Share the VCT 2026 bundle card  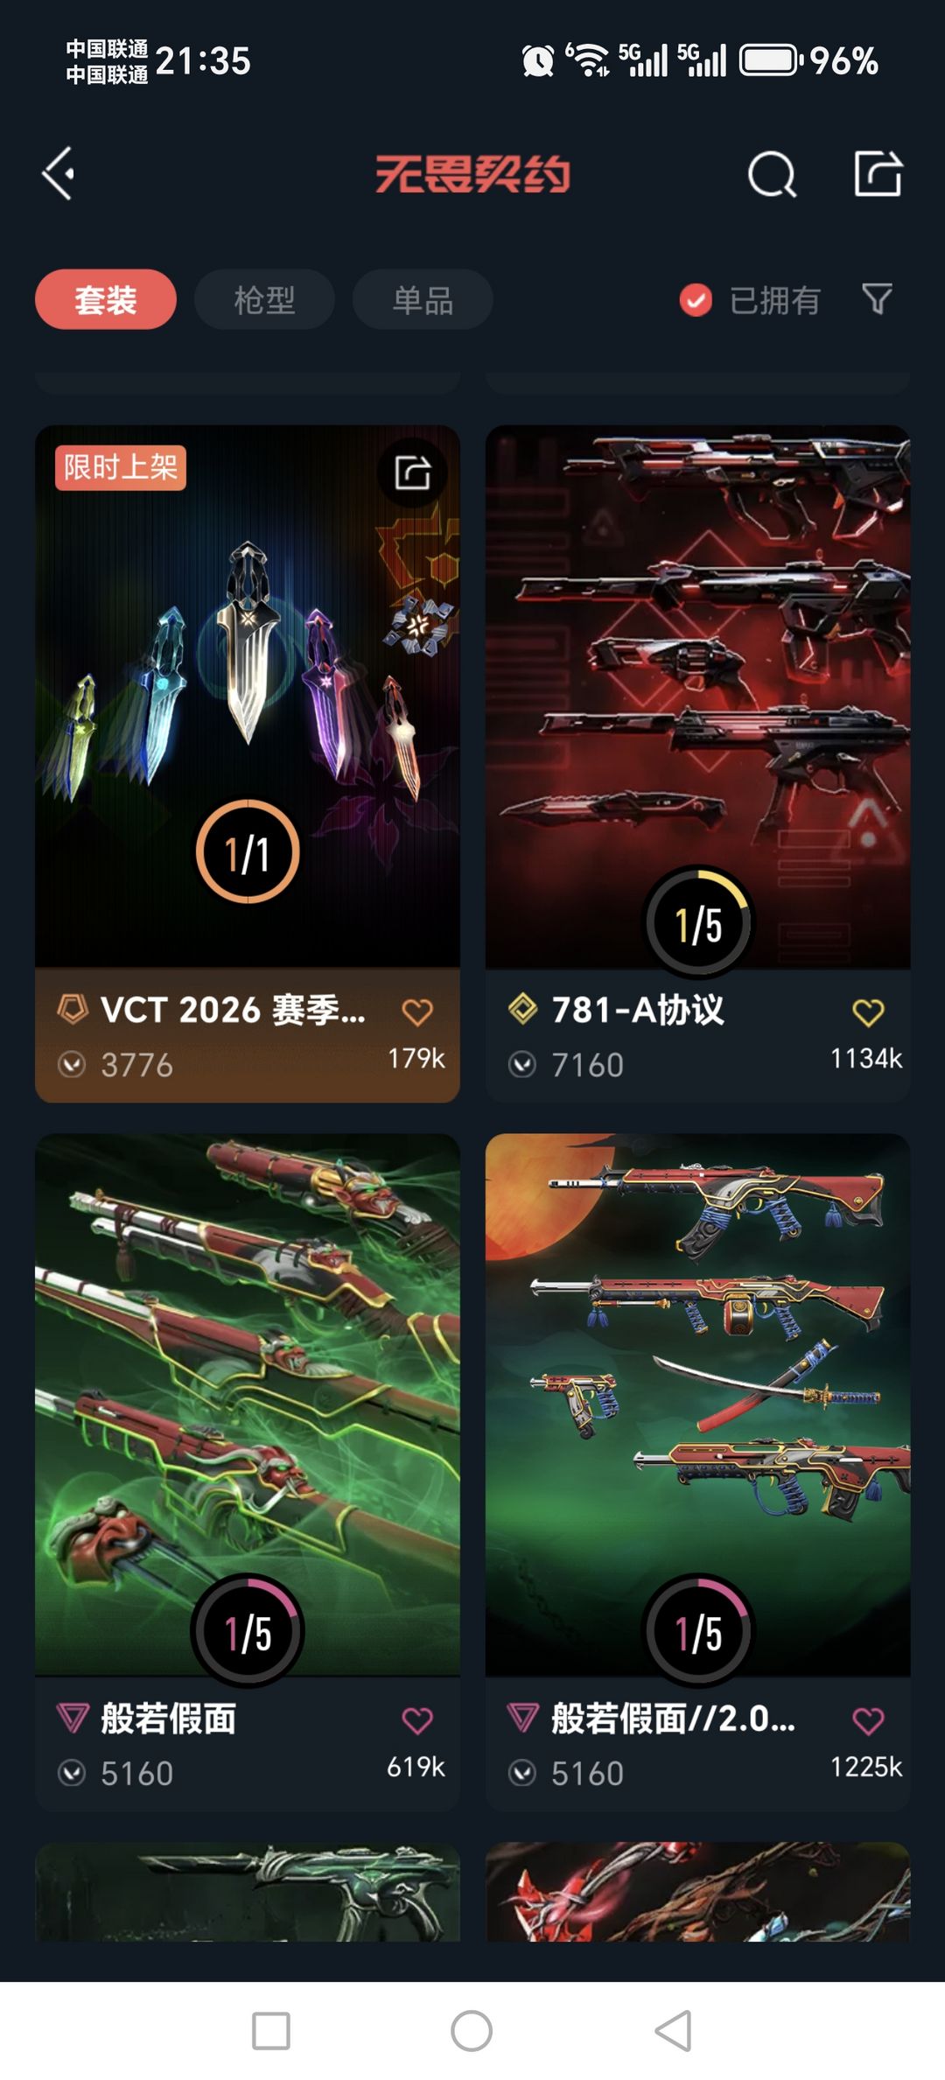point(412,473)
